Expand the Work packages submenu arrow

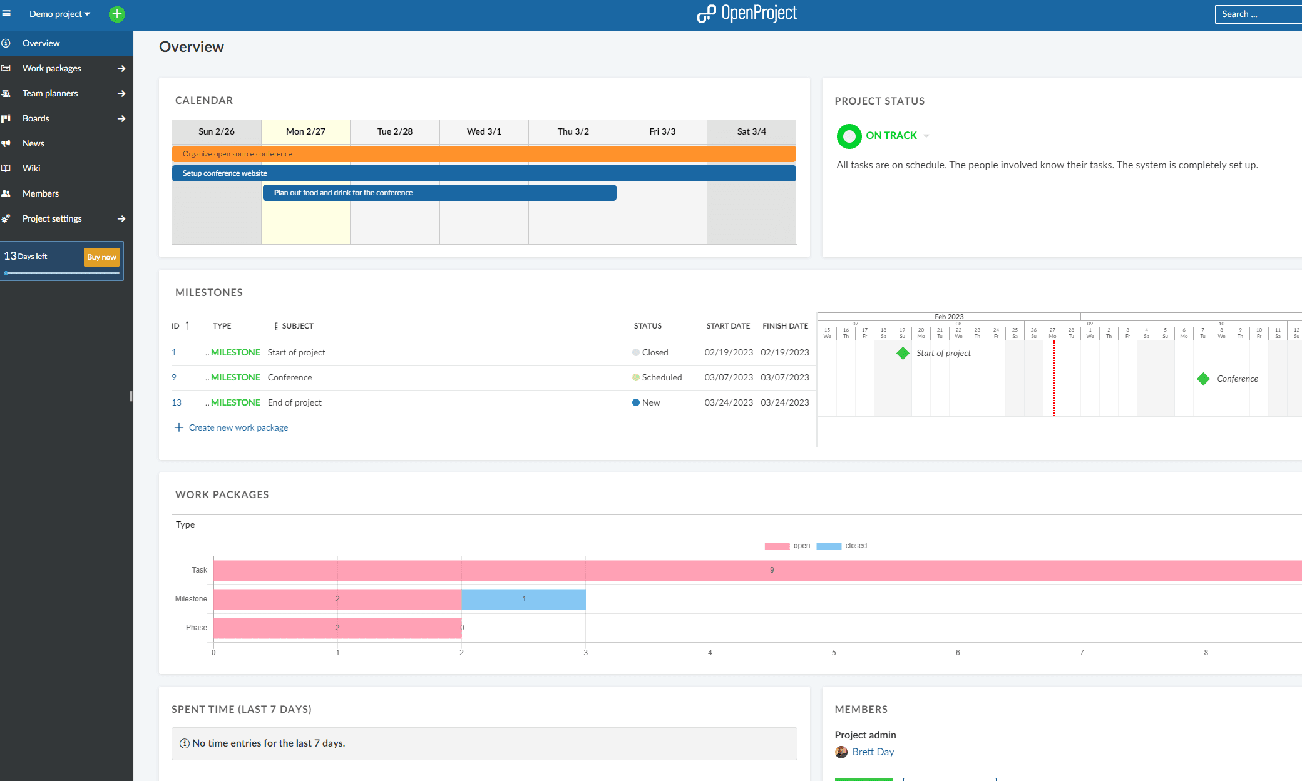121,68
